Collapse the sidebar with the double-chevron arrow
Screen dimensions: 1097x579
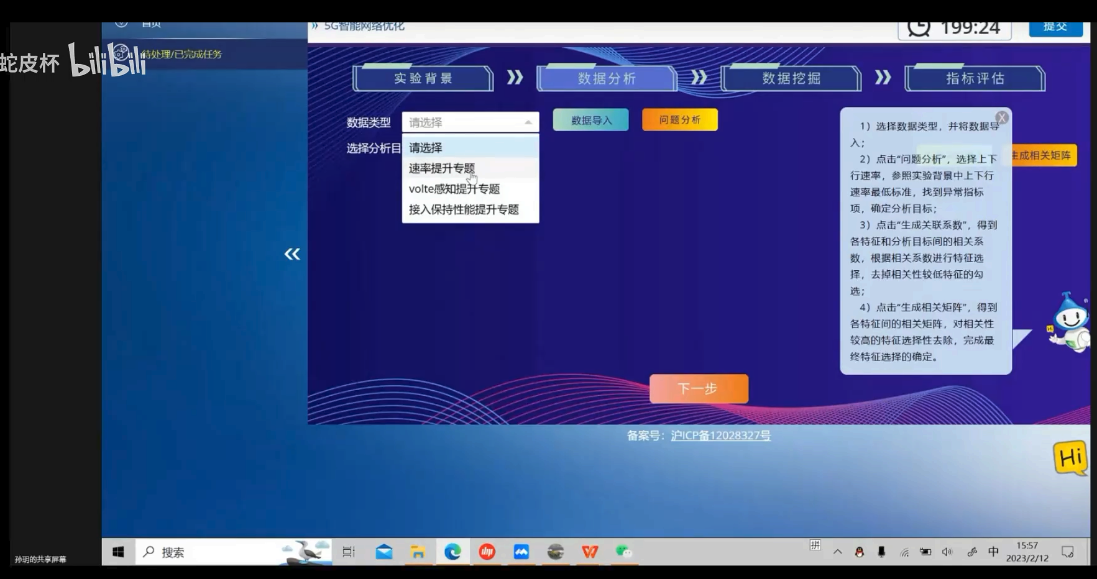pos(292,253)
